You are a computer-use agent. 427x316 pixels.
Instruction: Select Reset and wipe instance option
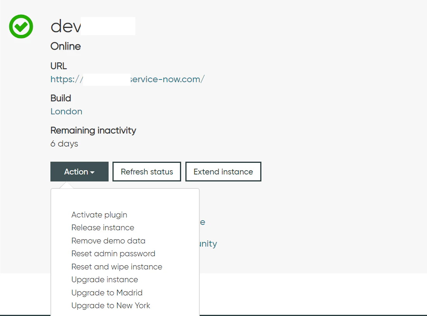[x=117, y=267]
